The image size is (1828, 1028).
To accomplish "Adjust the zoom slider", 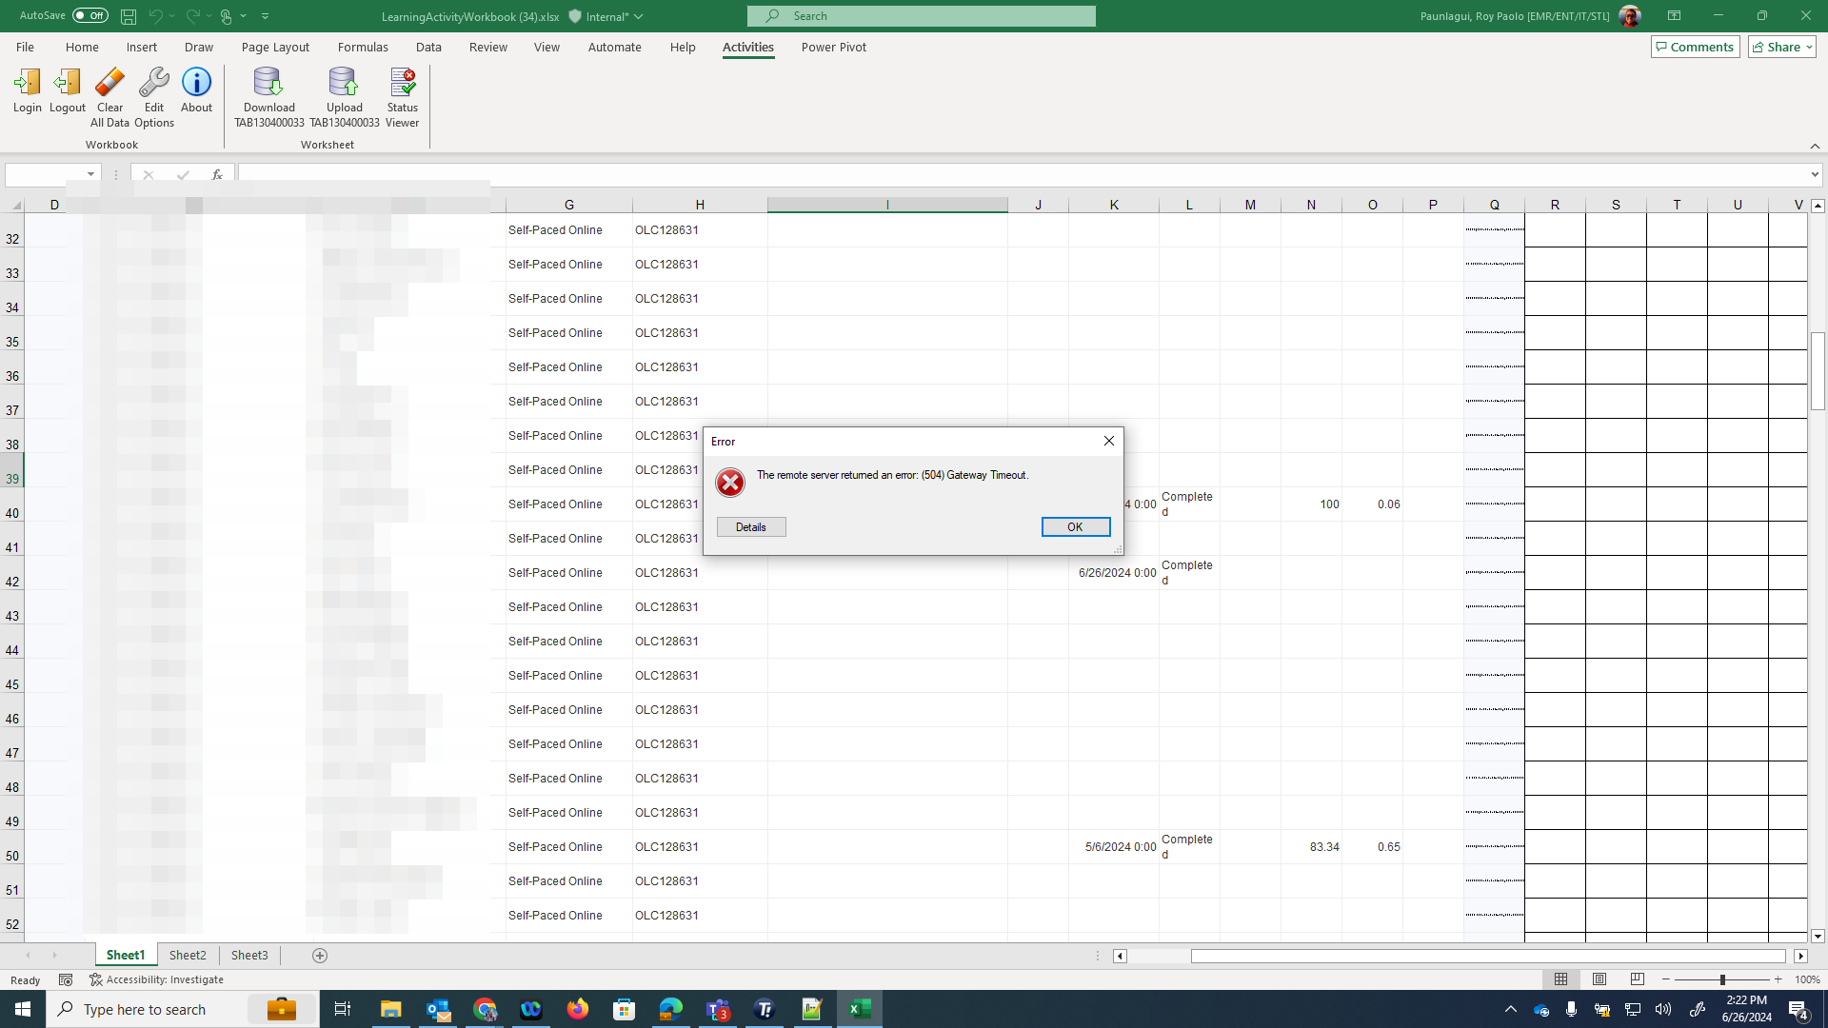I will click(x=1723, y=979).
